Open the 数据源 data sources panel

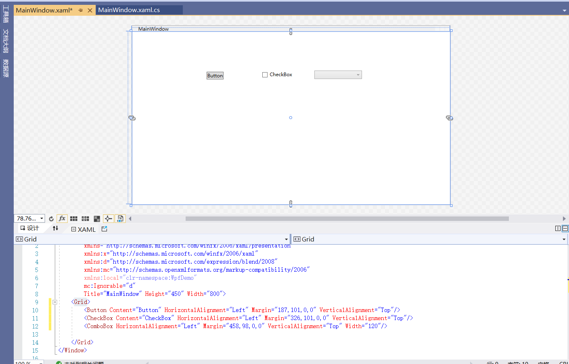[x=6, y=68]
